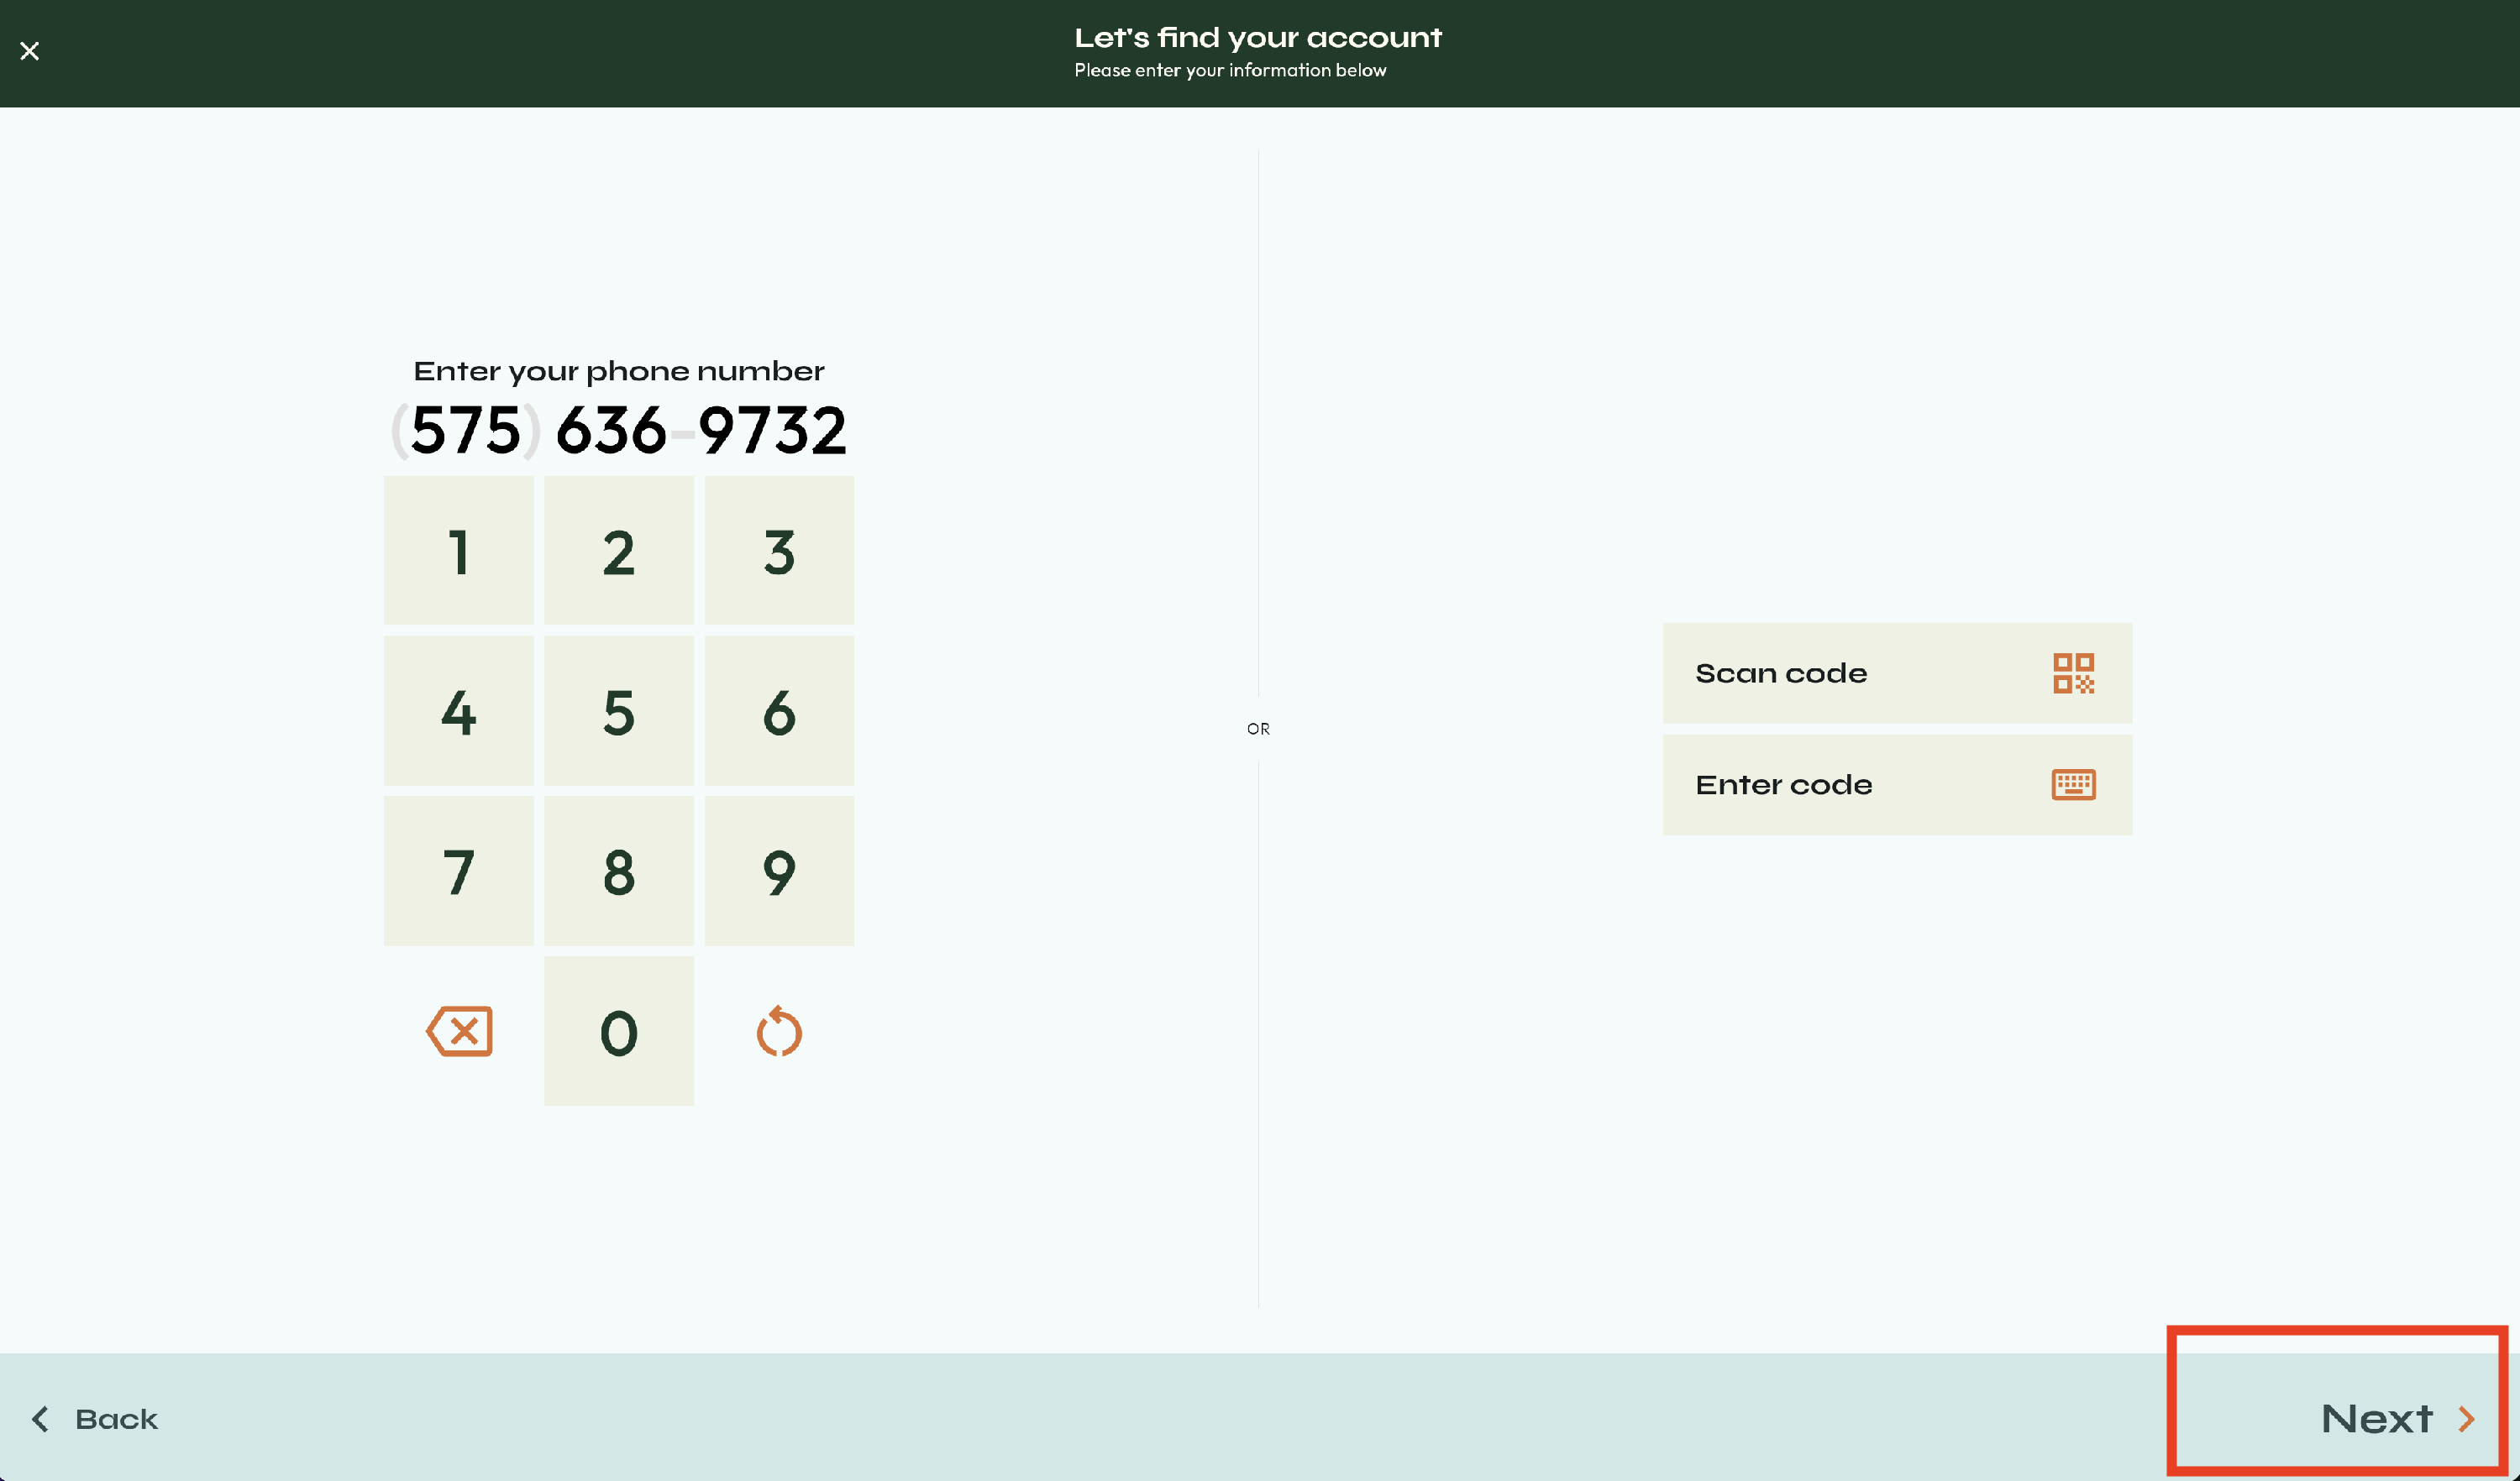Click the left chevron beside Back
Viewport: 2520px width, 1481px height.
40,1419
